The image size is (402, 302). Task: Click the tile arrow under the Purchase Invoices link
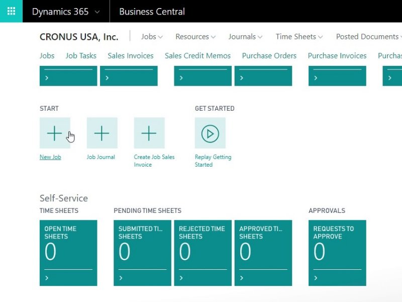tap(316, 78)
